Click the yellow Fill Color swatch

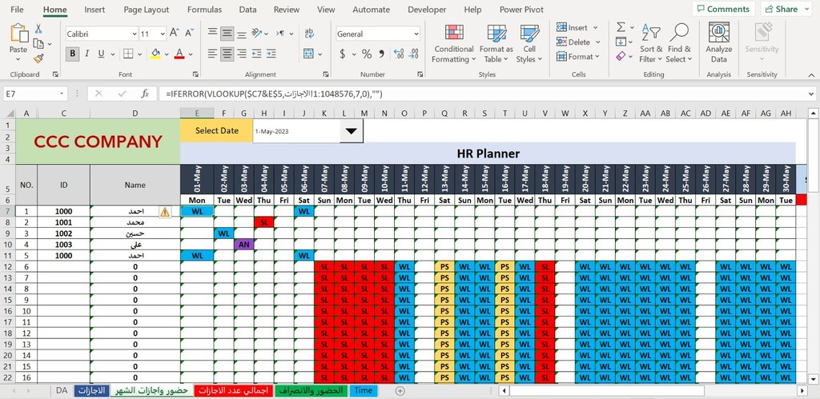155,54
